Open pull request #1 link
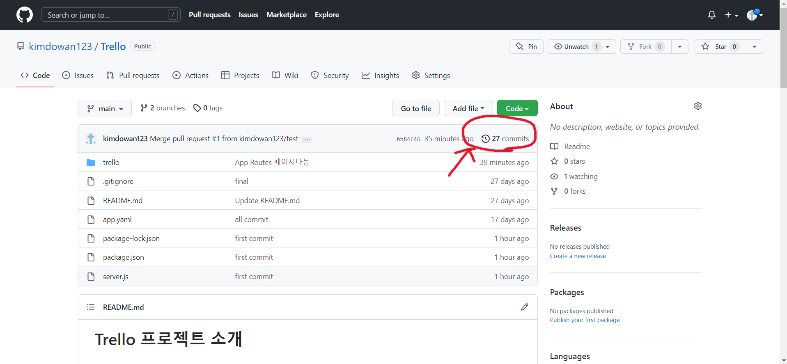 click(216, 139)
